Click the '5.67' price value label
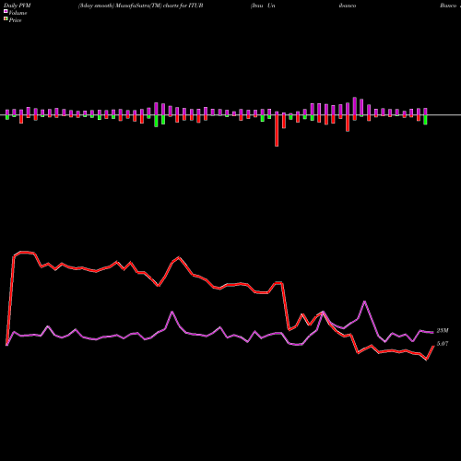 click(443, 344)
